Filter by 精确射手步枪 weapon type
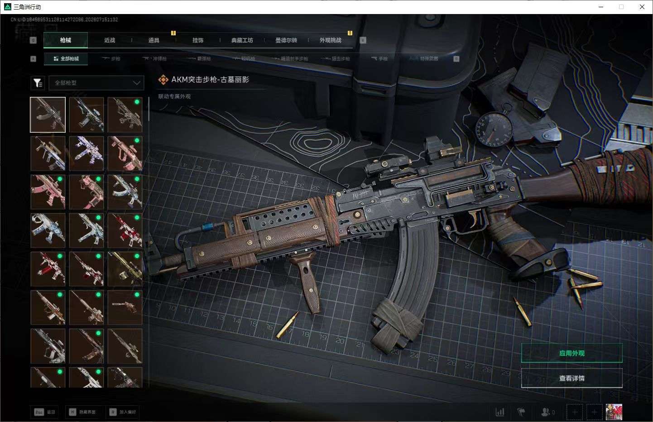This screenshot has height=422, width=653. (290, 59)
